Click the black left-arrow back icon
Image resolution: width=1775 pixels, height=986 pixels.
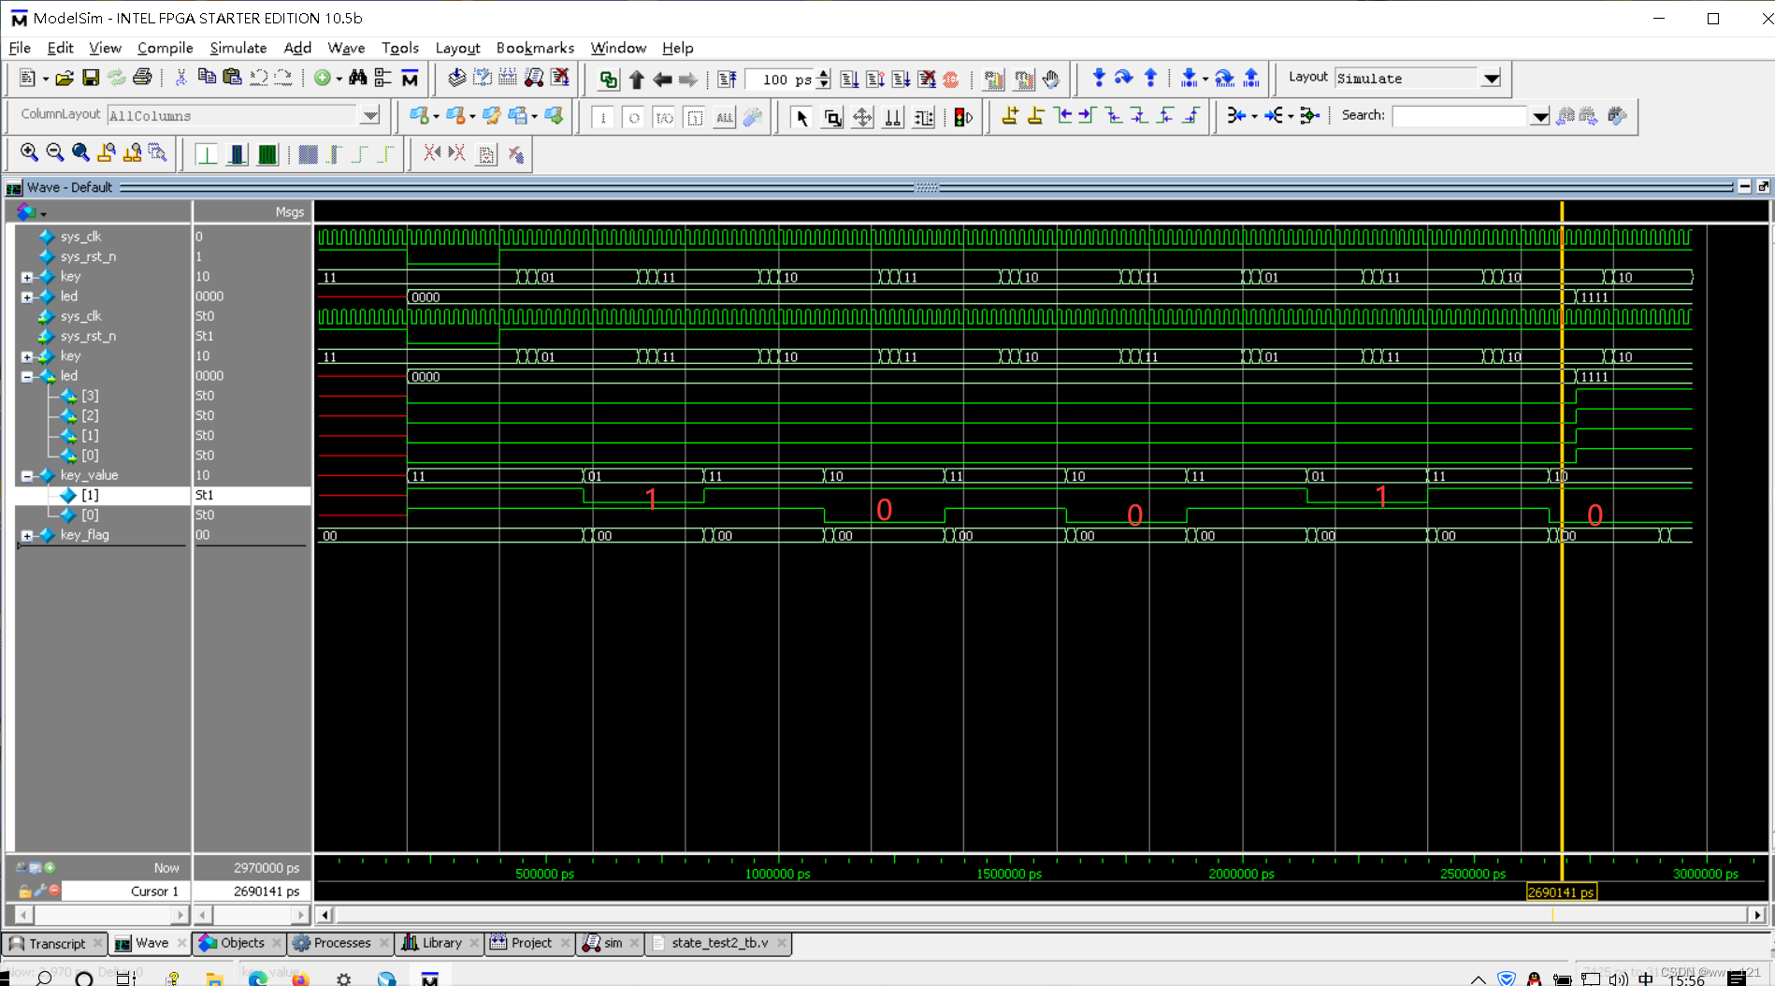662,80
